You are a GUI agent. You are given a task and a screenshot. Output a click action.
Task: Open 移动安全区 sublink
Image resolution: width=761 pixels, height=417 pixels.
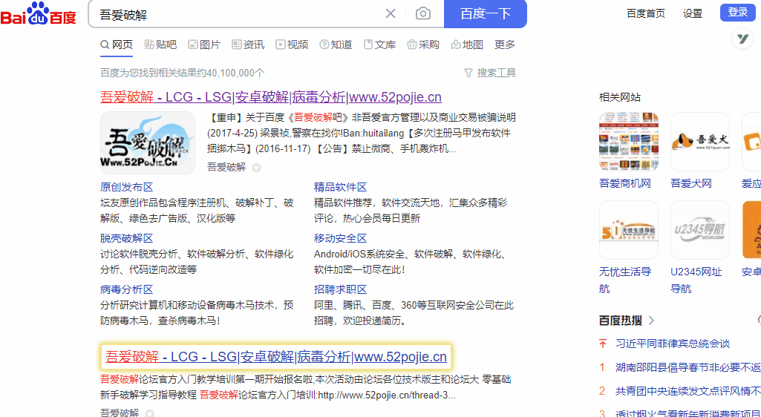point(340,239)
